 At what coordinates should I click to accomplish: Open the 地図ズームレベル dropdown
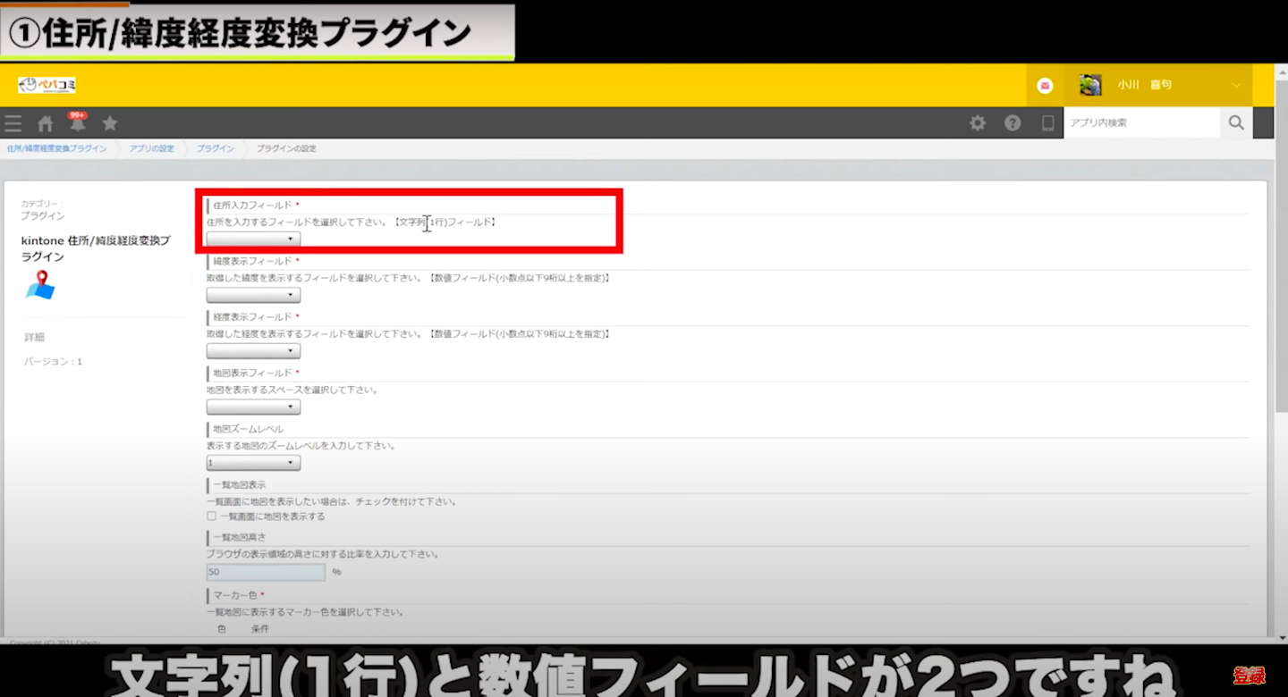(253, 463)
